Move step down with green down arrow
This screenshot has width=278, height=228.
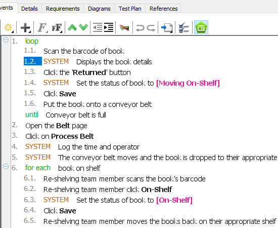(83, 27)
